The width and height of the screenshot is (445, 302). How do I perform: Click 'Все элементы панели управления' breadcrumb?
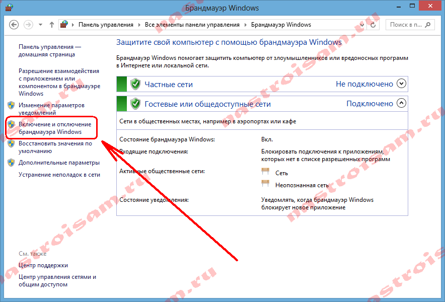pos(192,25)
